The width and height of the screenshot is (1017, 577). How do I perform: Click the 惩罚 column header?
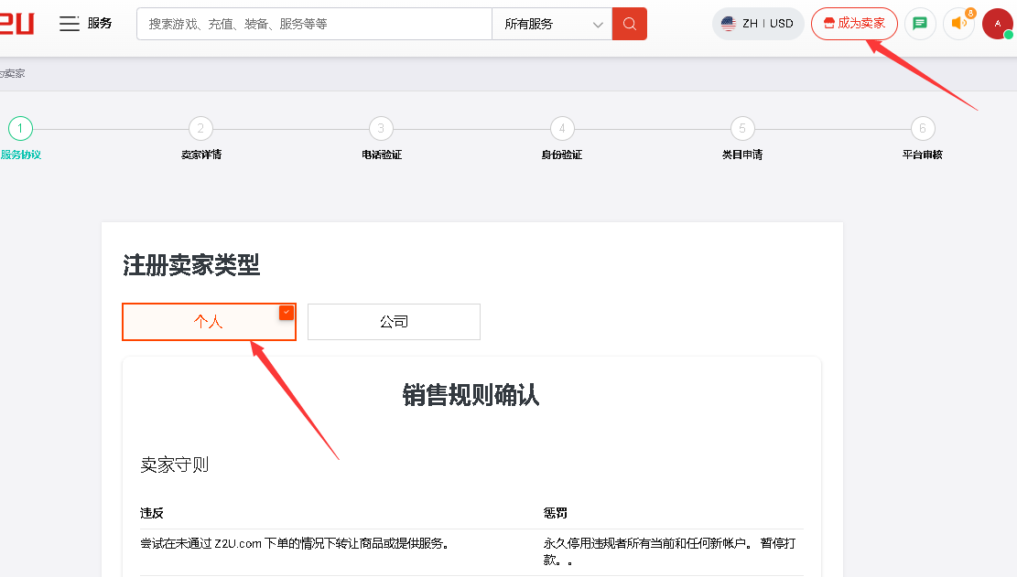[x=556, y=514]
